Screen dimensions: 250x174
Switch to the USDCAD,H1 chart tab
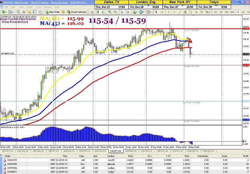click(23, 151)
